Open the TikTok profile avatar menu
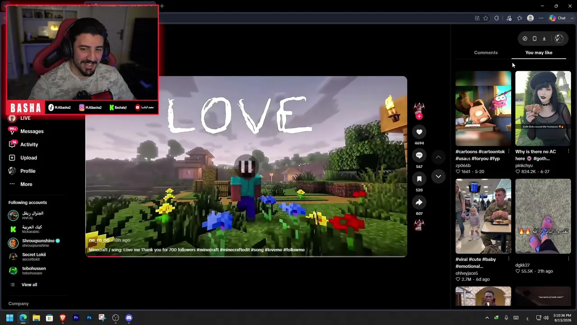This screenshot has width=577, height=325. (x=559, y=39)
